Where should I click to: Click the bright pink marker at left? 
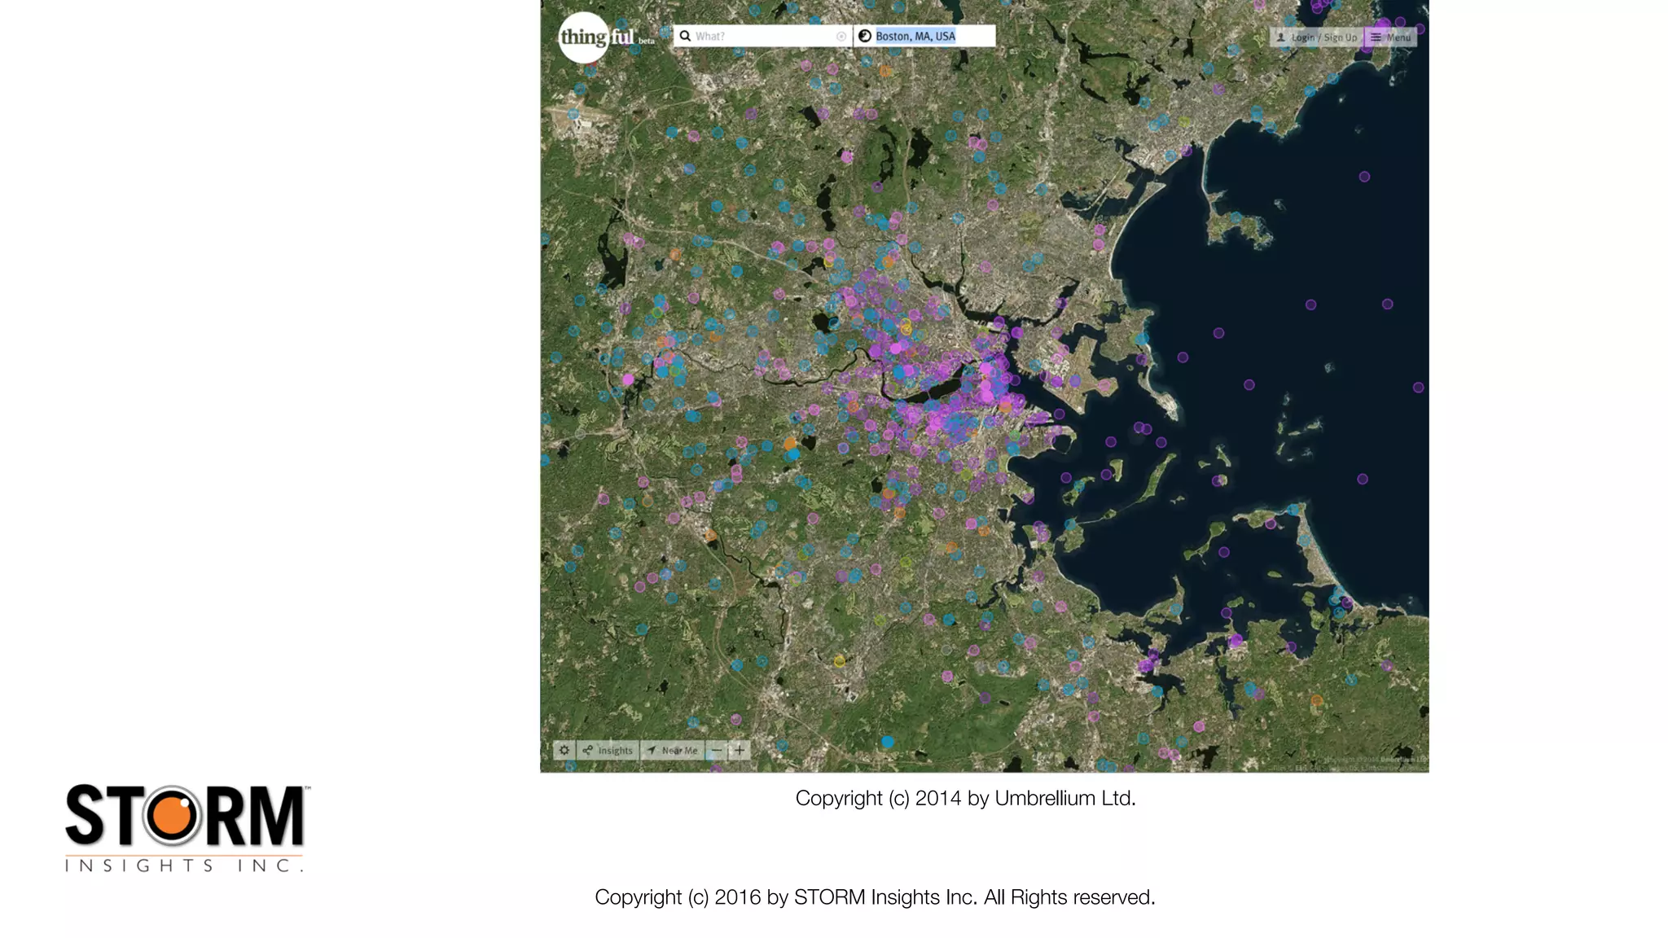click(x=628, y=379)
